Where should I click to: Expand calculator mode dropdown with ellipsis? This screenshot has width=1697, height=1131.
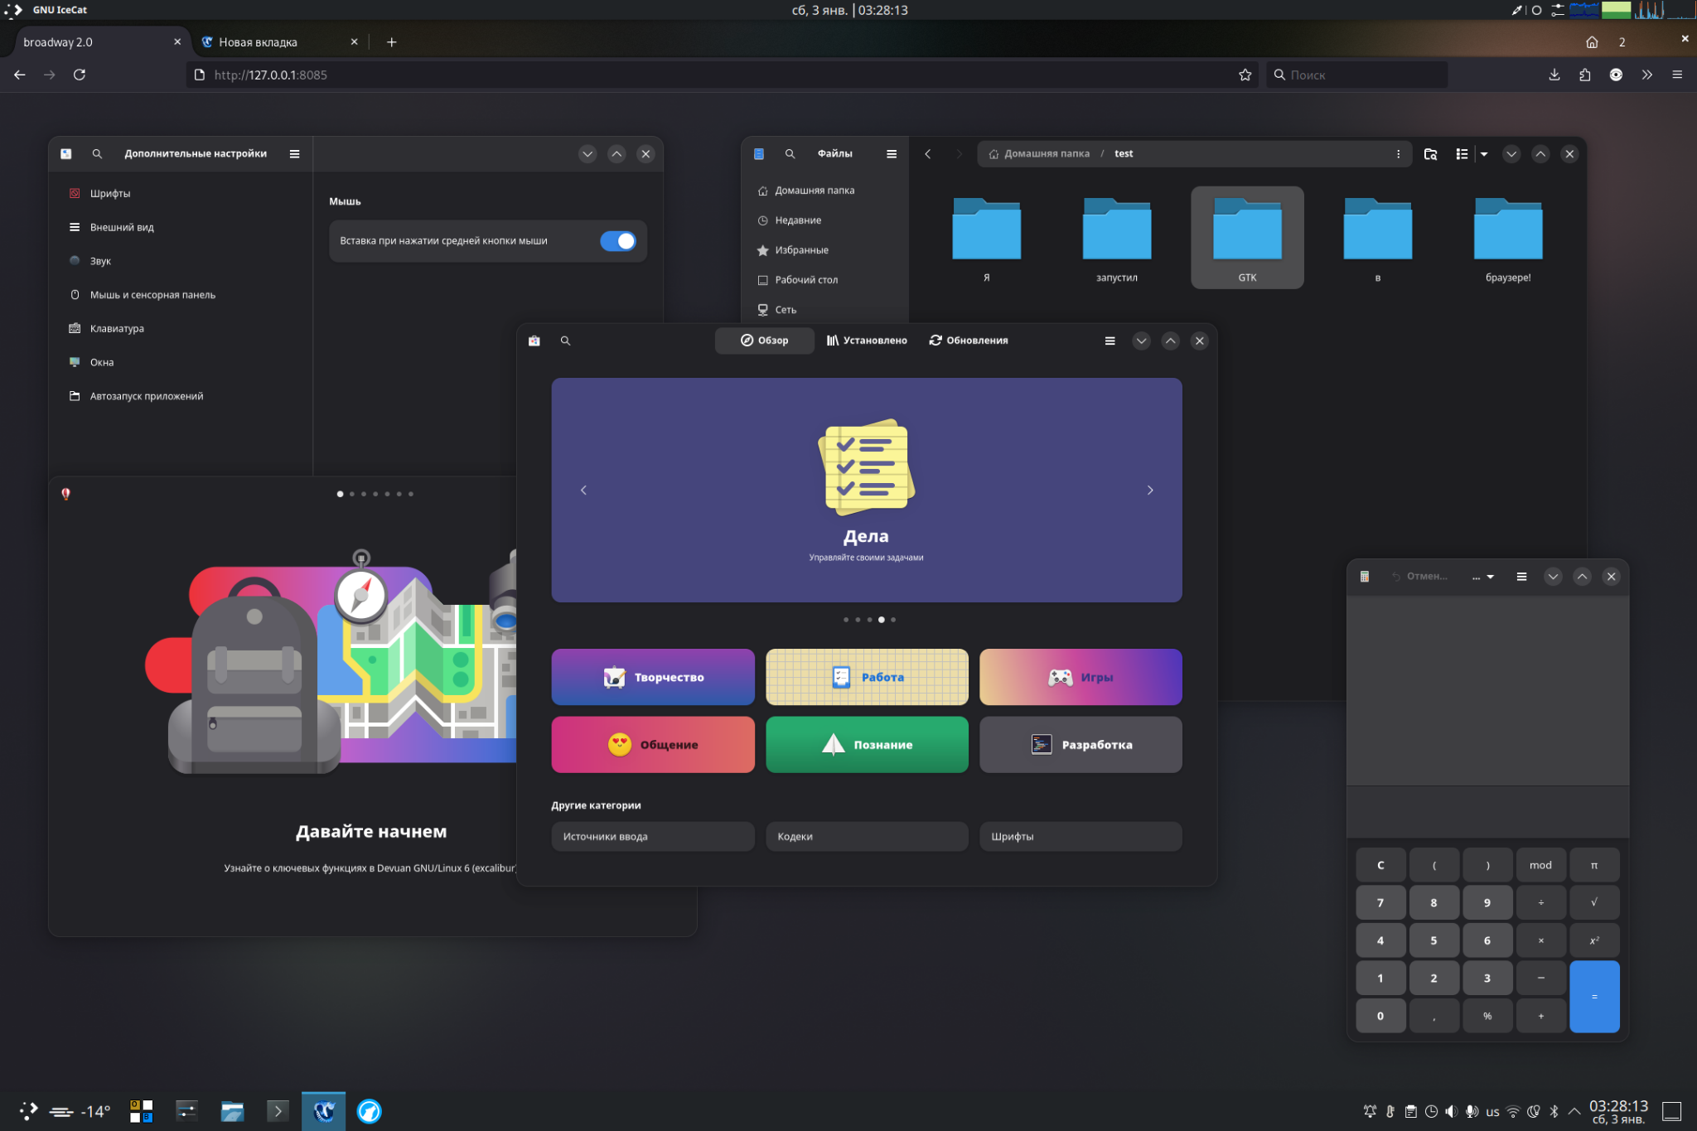click(x=1482, y=577)
